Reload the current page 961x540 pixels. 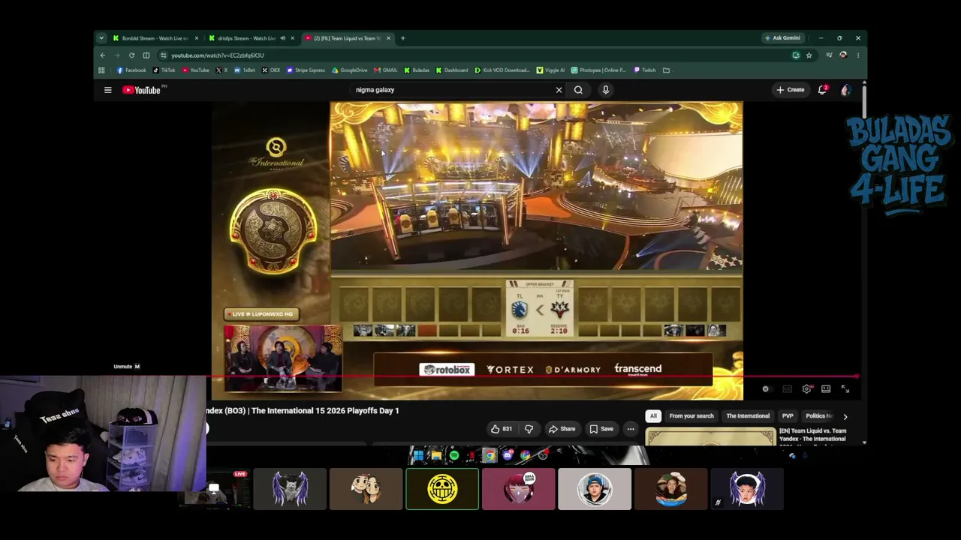click(x=131, y=55)
